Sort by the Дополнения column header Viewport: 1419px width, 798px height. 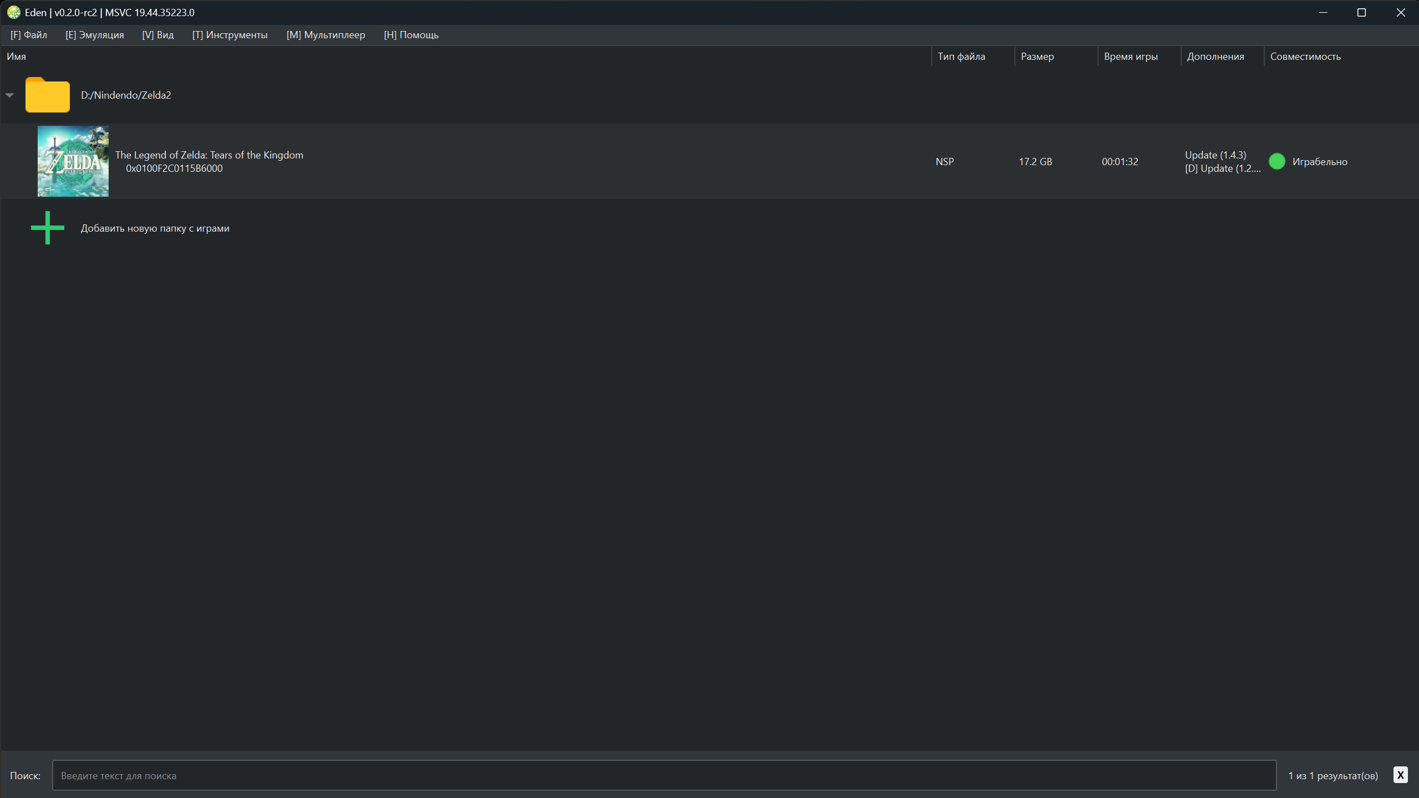tap(1222, 57)
